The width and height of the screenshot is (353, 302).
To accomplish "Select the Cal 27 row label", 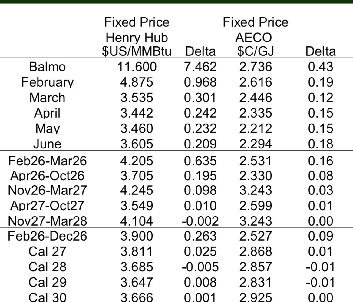I will pyautogui.click(x=47, y=251).
